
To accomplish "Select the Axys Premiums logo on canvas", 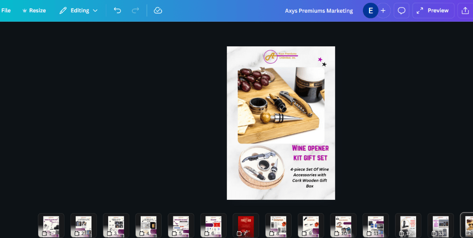I will pos(281,56).
